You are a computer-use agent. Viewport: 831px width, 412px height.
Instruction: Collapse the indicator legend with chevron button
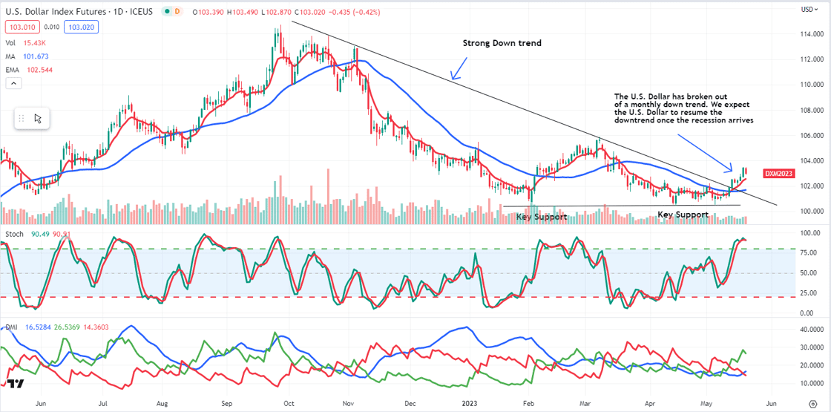(13, 83)
